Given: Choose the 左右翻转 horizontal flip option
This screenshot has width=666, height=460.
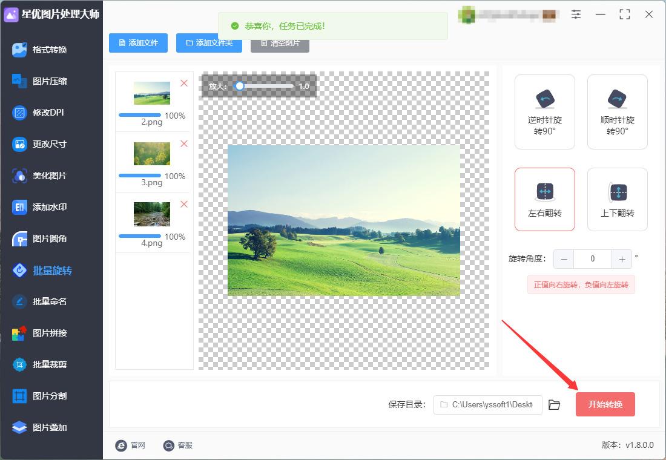Looking at the screenshot, I should point(545,200).
